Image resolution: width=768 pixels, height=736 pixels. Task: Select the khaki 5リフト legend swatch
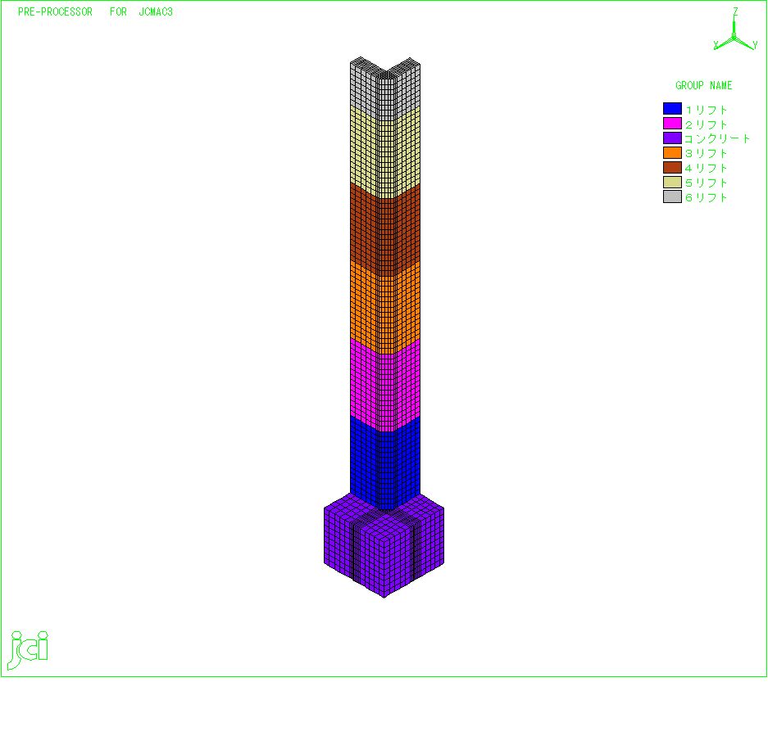click(672, 182)
